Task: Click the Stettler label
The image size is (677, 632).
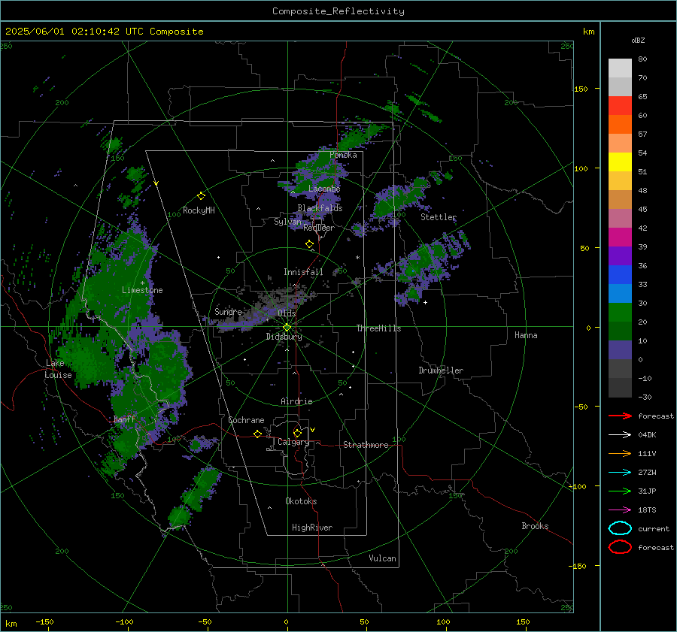Action: 439,217
